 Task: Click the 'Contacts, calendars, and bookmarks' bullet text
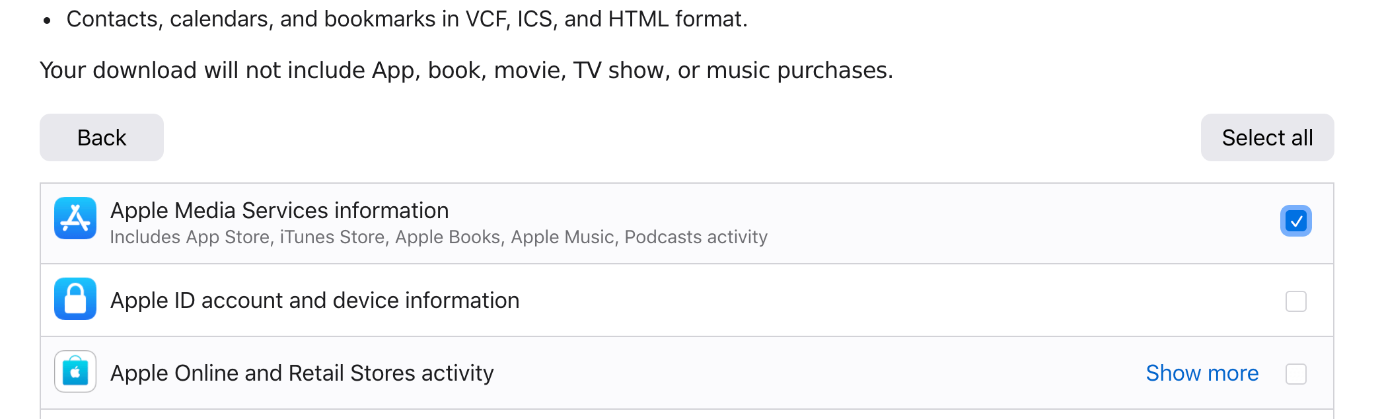pyautogui.click(x=406, y=19)
